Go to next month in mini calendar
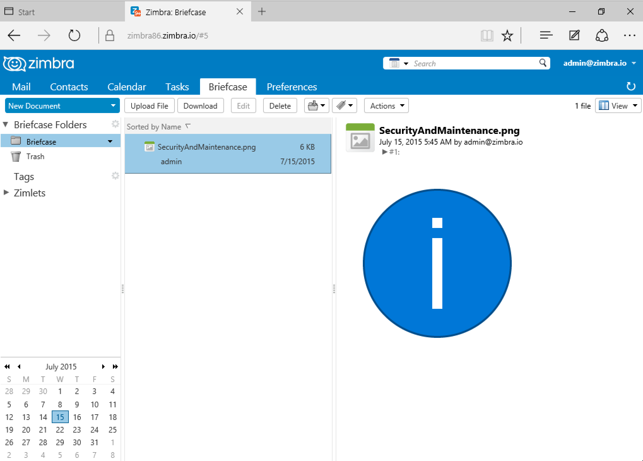This screenshot has width=643, height=461. click(x=103, y=367)
